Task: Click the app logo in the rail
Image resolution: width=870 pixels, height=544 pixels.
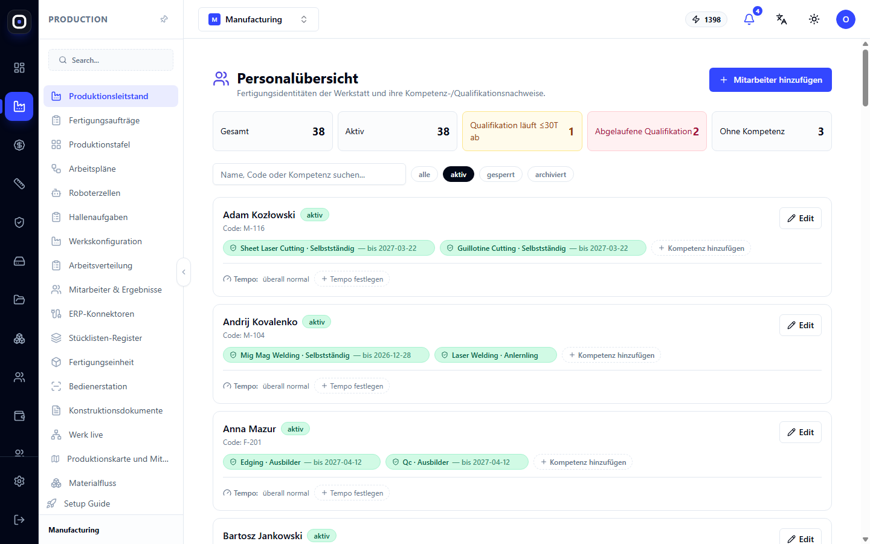Action: click(19, 22)
